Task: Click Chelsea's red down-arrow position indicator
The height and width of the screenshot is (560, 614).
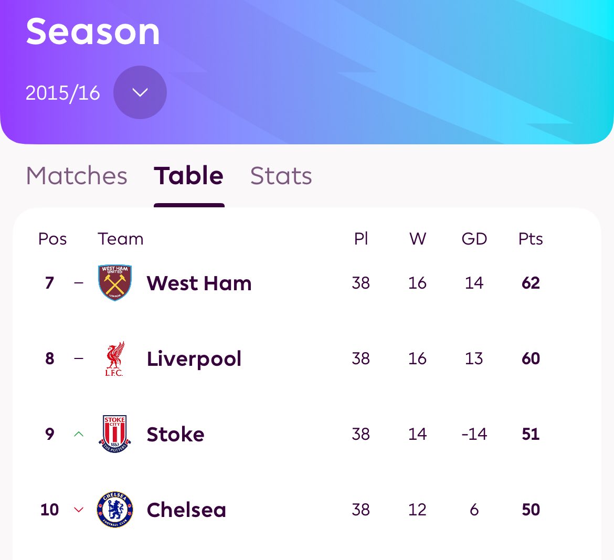Action: coord(79,510)
